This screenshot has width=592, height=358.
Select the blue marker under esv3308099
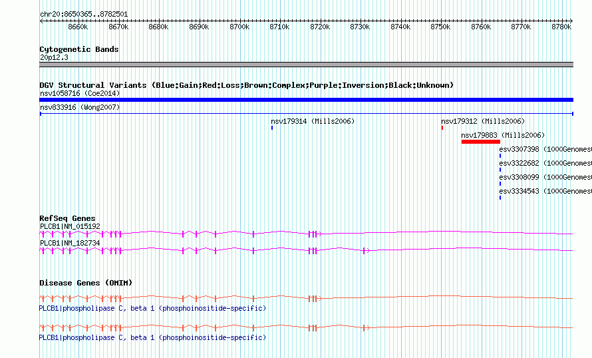pyautogui.click(x=500, y=184)
